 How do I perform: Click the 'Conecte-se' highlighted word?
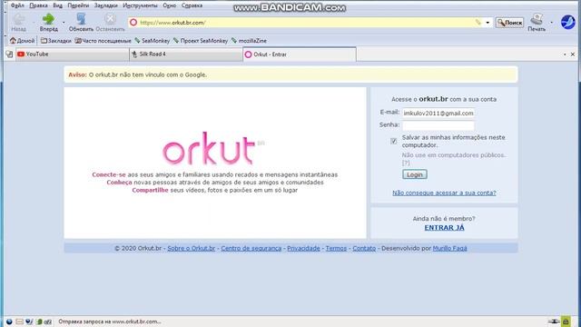click(109, 174)
